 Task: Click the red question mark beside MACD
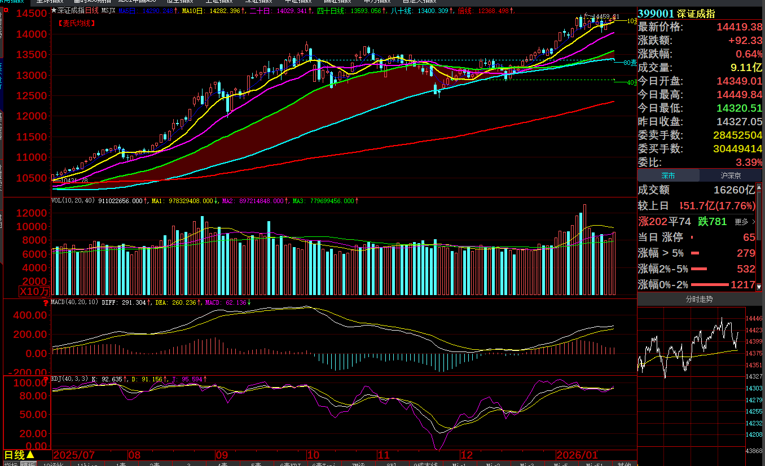pos(46,302)
